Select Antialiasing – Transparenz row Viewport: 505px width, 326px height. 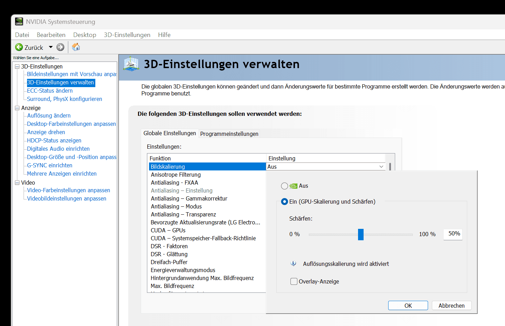(207, 214)
